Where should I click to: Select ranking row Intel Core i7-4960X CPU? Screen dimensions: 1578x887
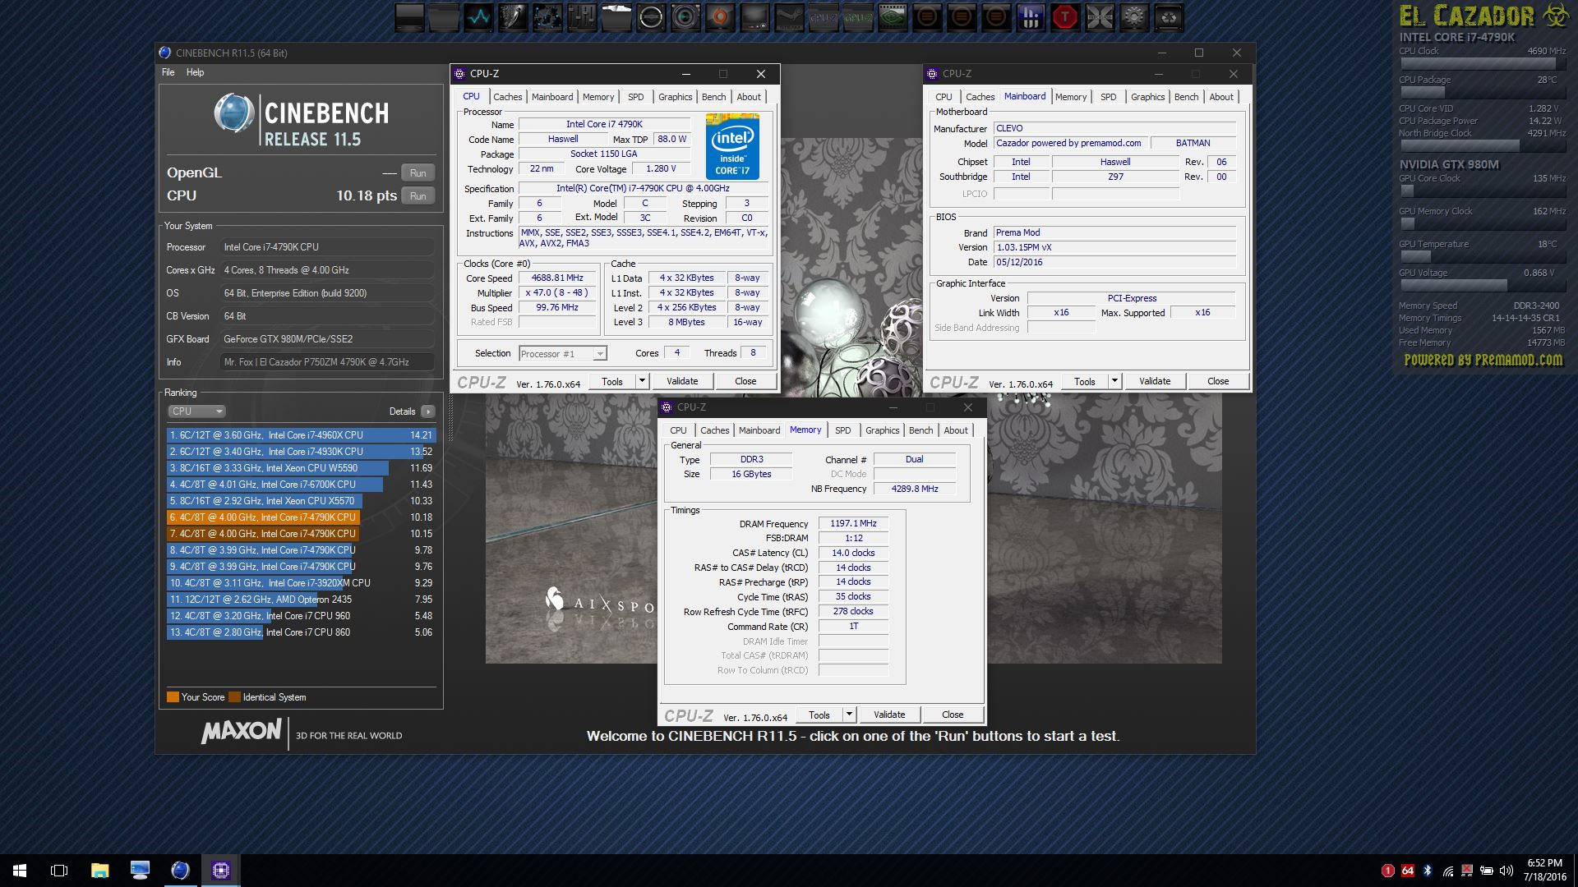tap(301, 435)
